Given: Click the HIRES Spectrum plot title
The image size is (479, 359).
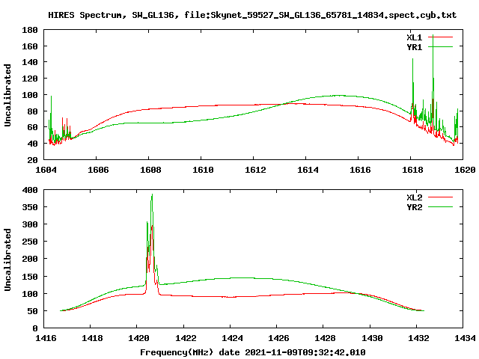Looking at the screenshot, I should [252, 15].
